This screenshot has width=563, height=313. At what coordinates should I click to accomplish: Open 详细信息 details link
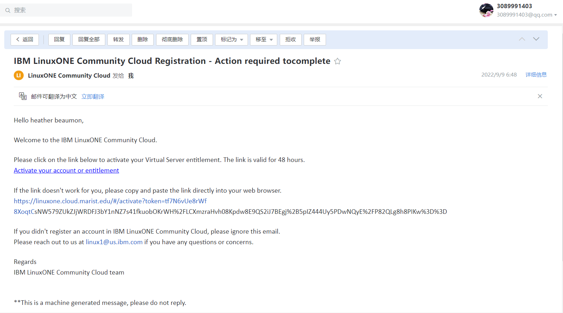(x=536, y=75)
